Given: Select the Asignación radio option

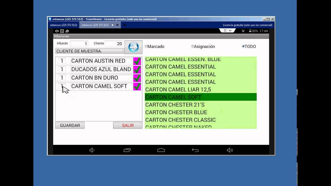Looking at the screenshot, I should click(203, 47).
